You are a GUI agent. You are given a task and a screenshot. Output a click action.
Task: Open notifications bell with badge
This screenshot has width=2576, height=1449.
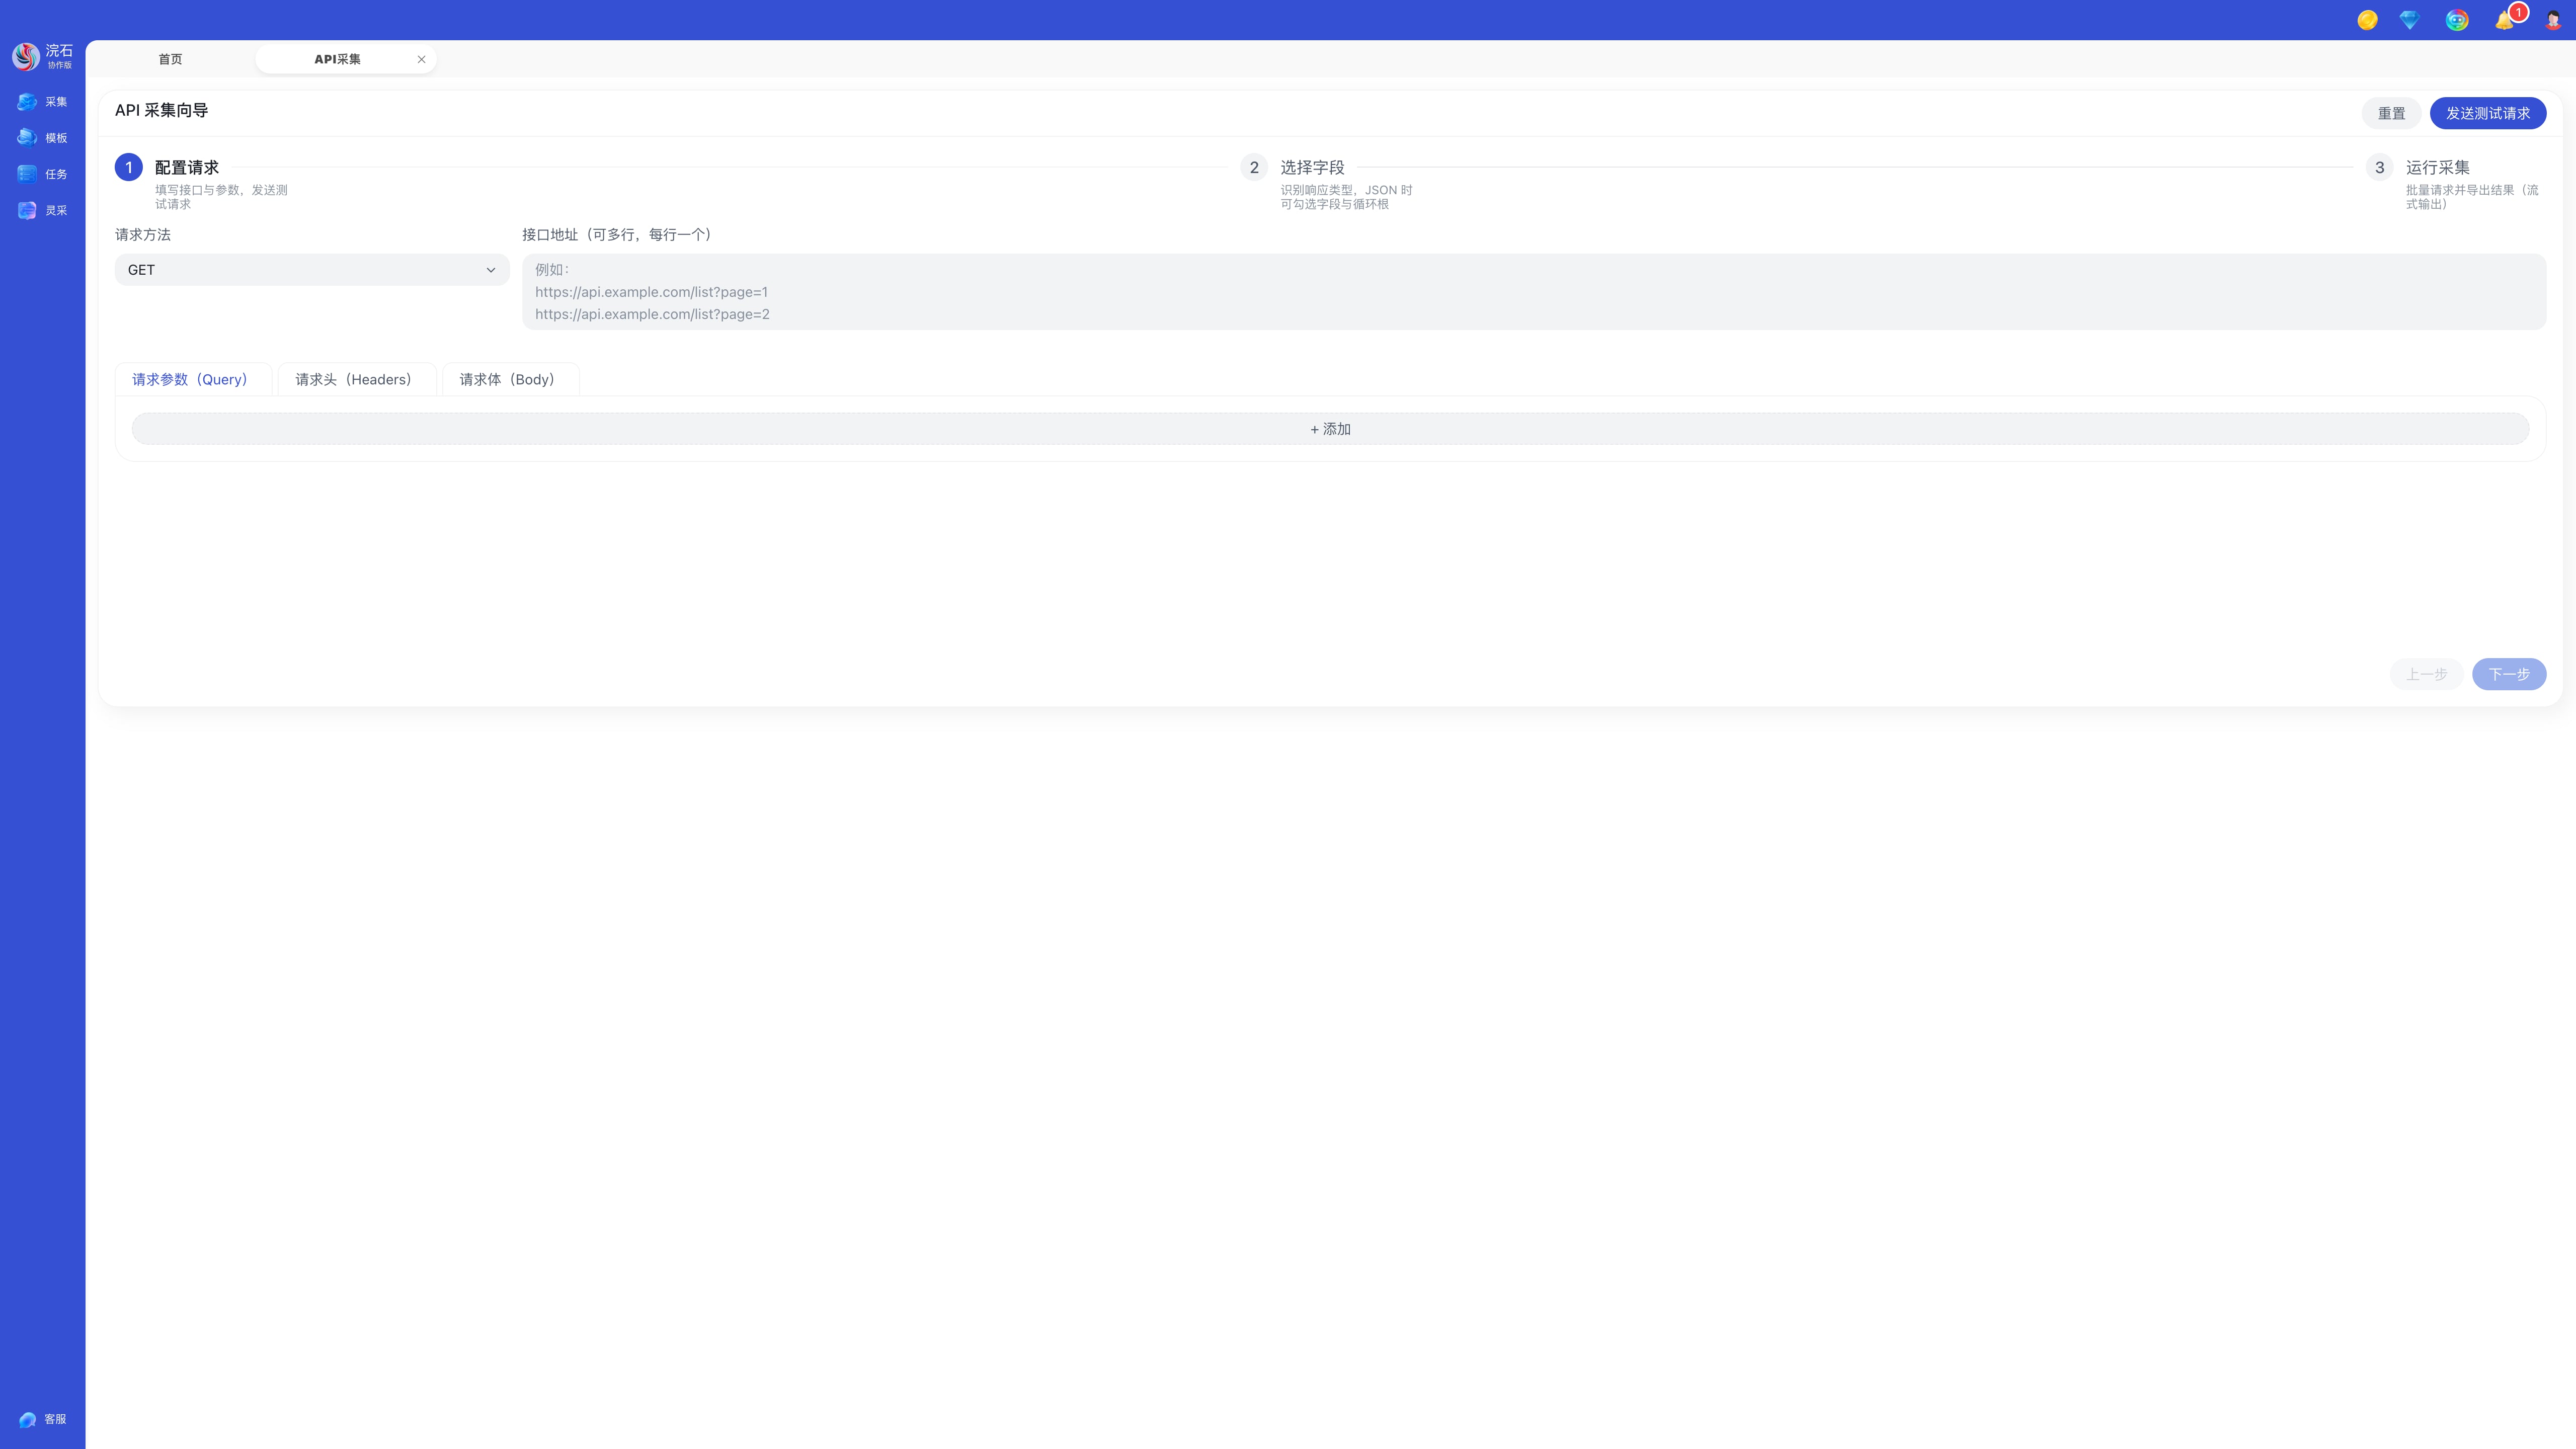tap(2505, 20)
